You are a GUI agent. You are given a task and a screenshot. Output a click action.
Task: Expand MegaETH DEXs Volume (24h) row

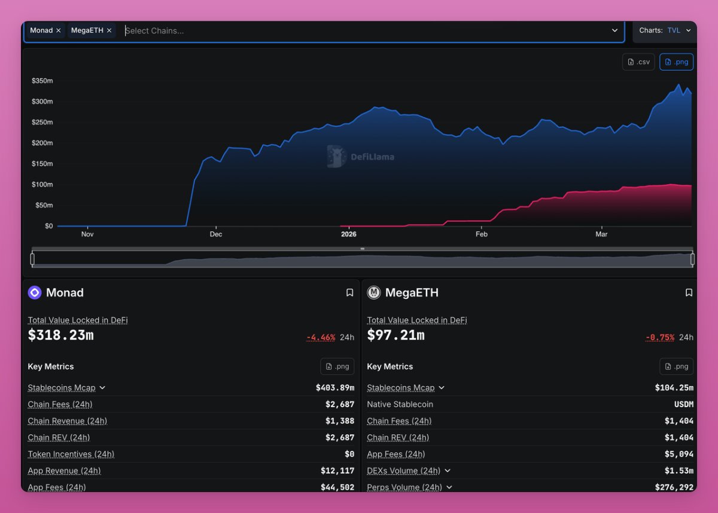pos(448,471)
